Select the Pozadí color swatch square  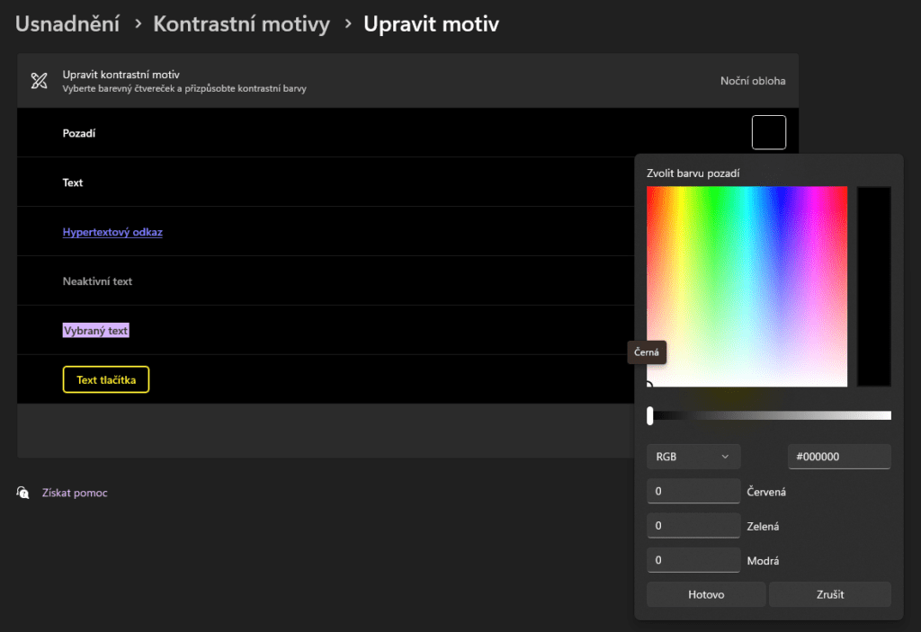(x=768, y=132)
